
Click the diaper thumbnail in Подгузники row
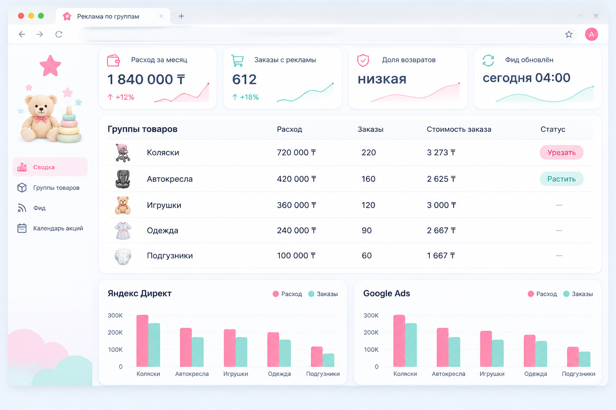click(x=123, y=256)
